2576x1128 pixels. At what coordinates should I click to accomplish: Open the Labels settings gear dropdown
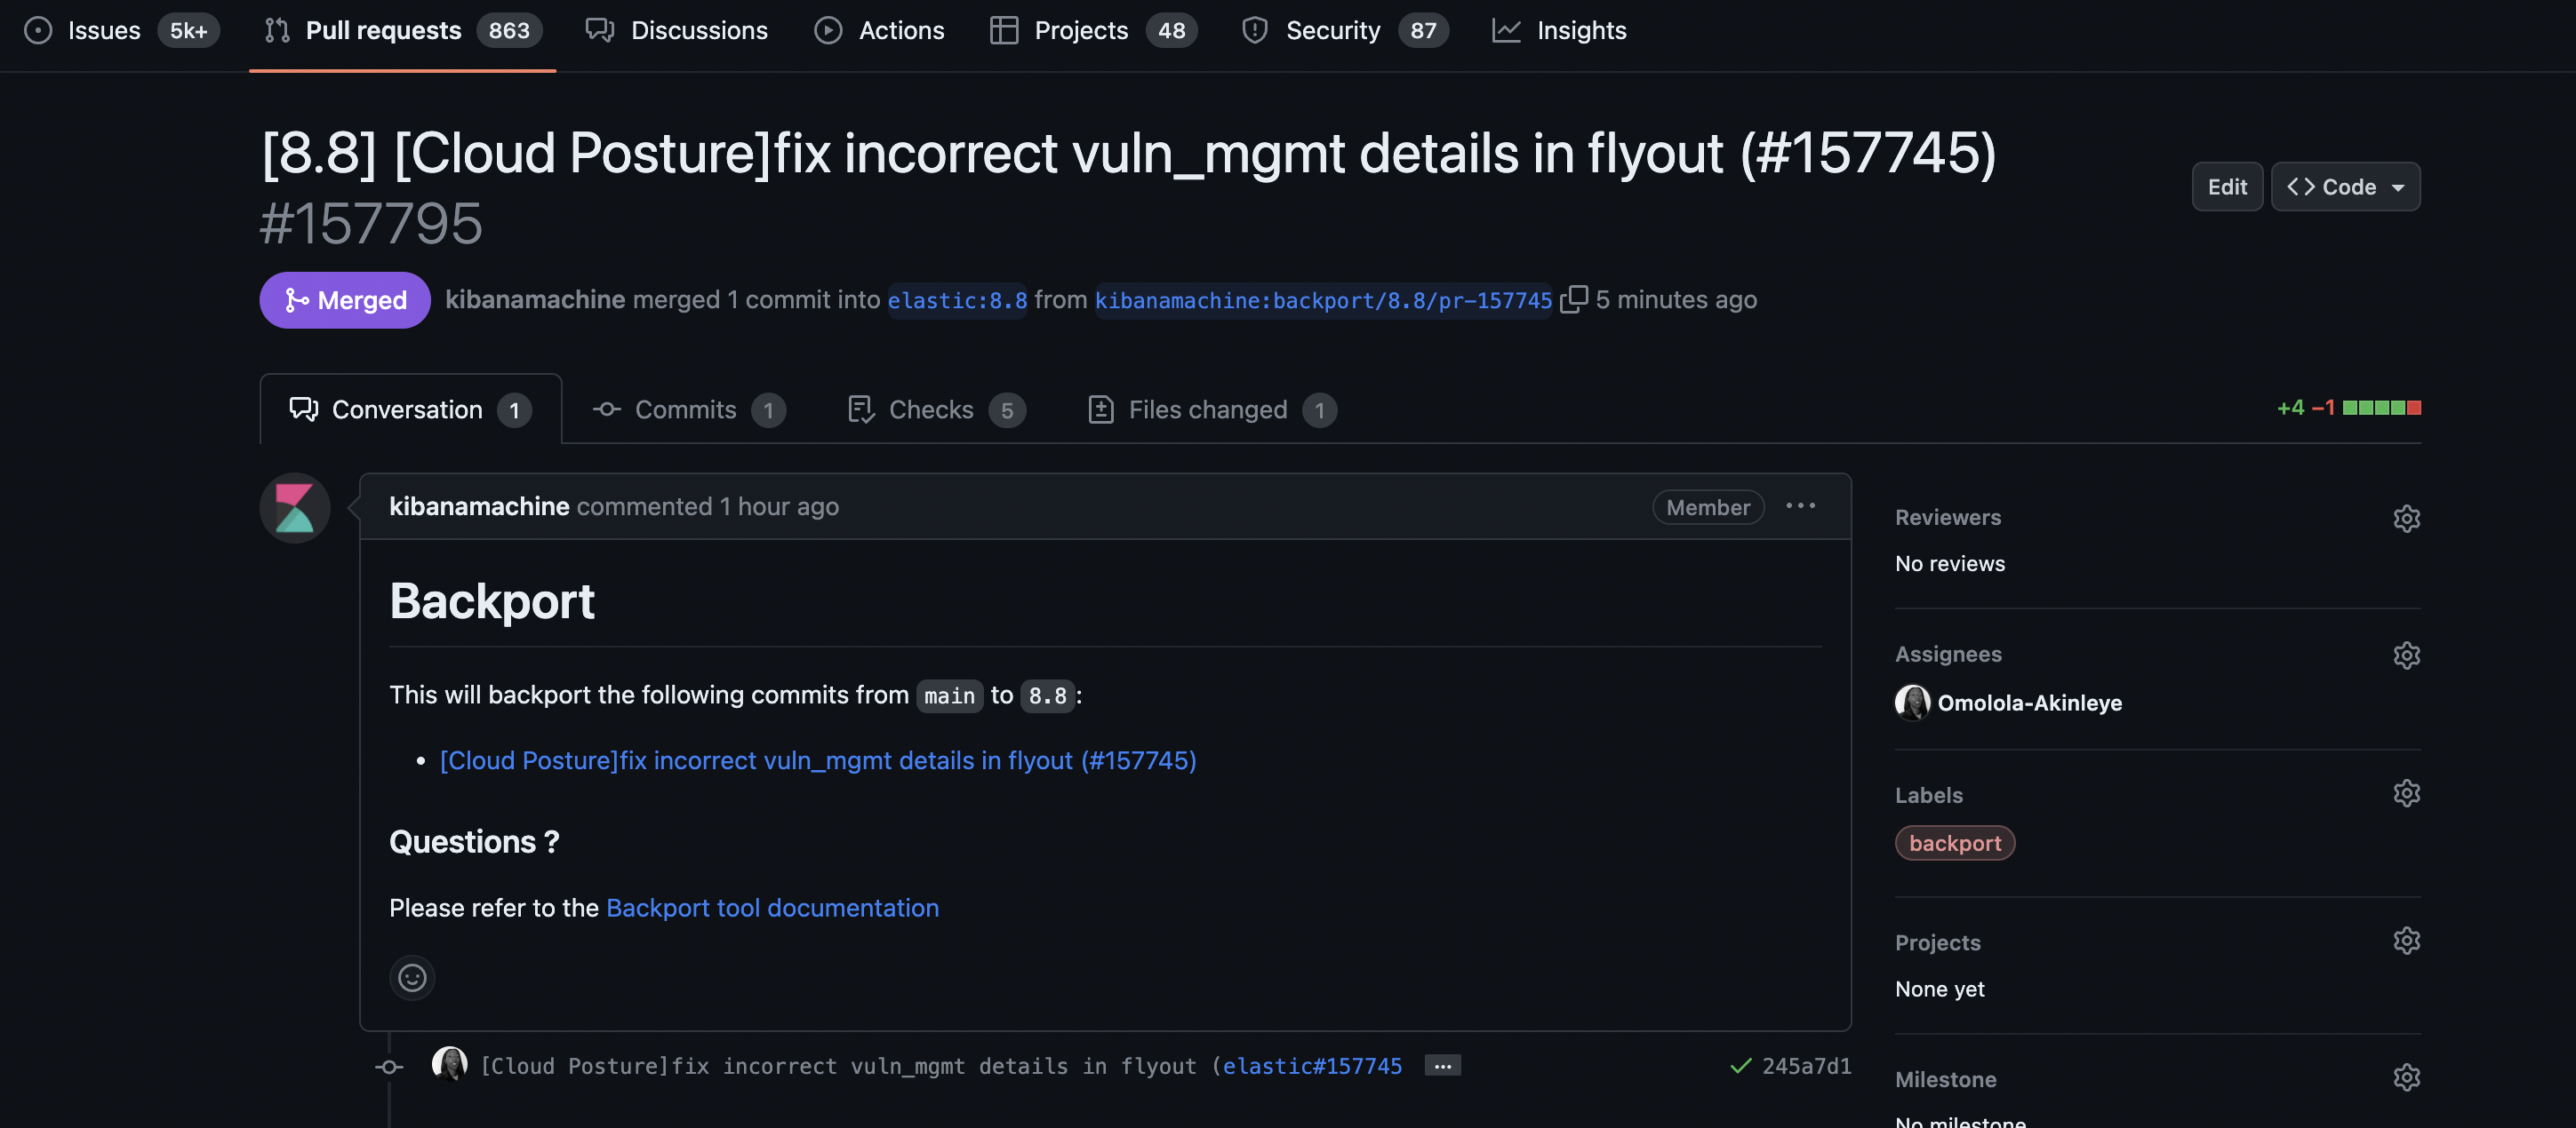(2407, 792)
